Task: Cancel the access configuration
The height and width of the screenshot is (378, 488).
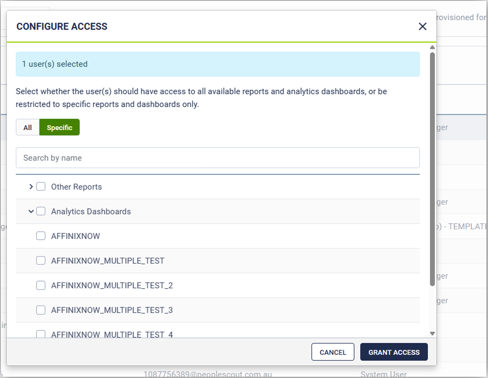Action: 333,352
